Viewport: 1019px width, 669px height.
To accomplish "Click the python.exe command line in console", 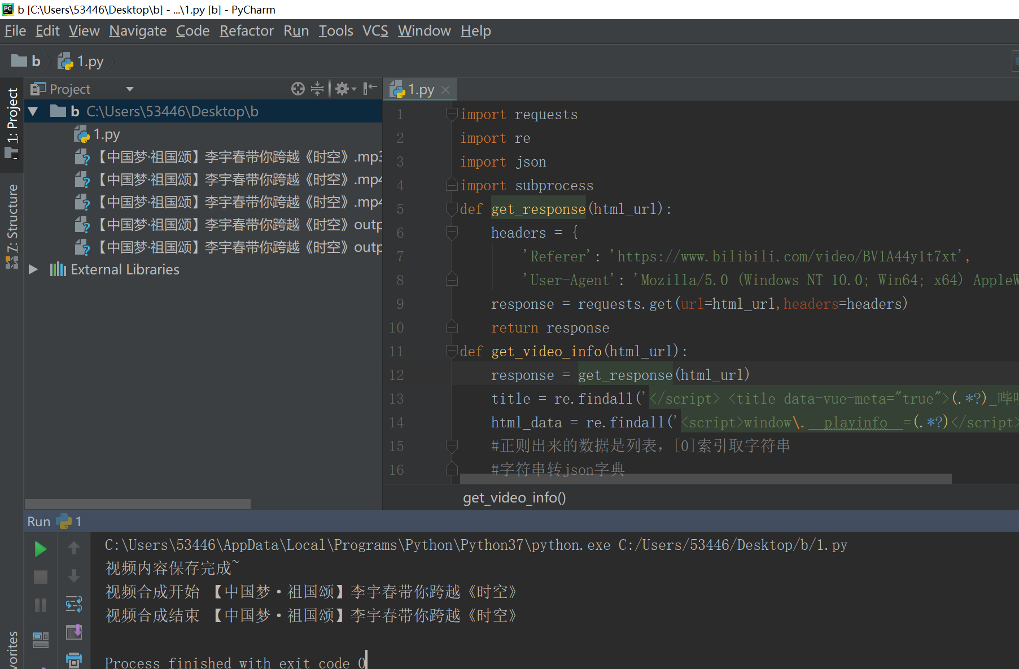I will pyautogui.click(x=476, y=545).
